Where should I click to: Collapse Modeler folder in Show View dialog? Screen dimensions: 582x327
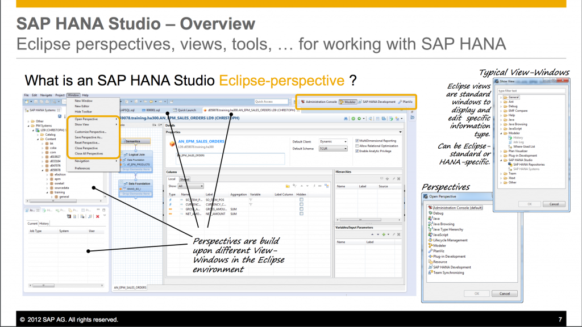point(501,133)
